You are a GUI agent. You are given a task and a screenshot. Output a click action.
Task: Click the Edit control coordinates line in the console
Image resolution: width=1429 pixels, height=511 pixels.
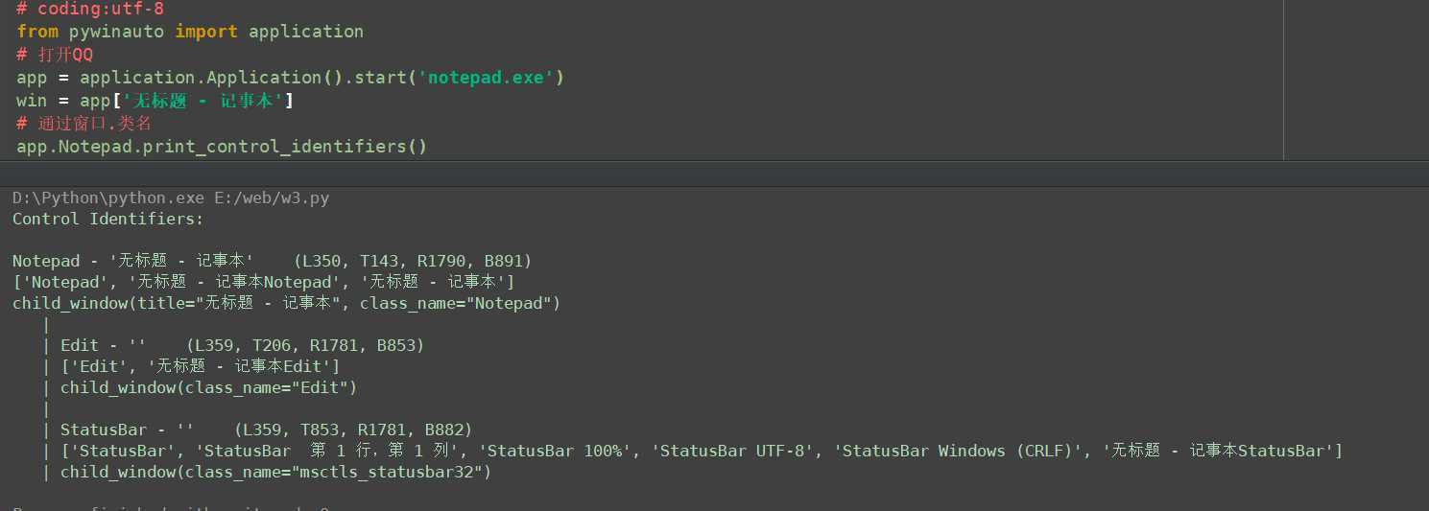242,345
